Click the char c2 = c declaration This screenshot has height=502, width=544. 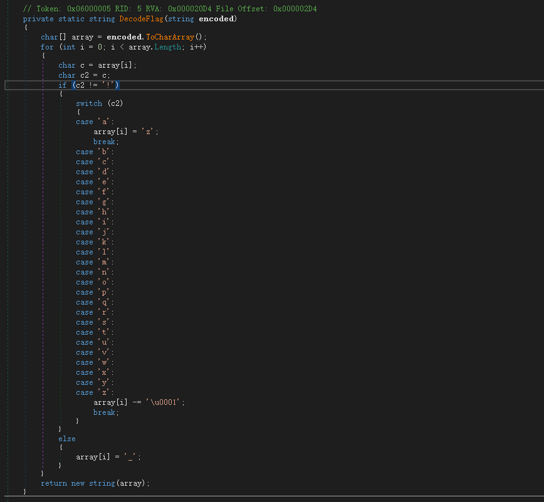click(84, 75)
